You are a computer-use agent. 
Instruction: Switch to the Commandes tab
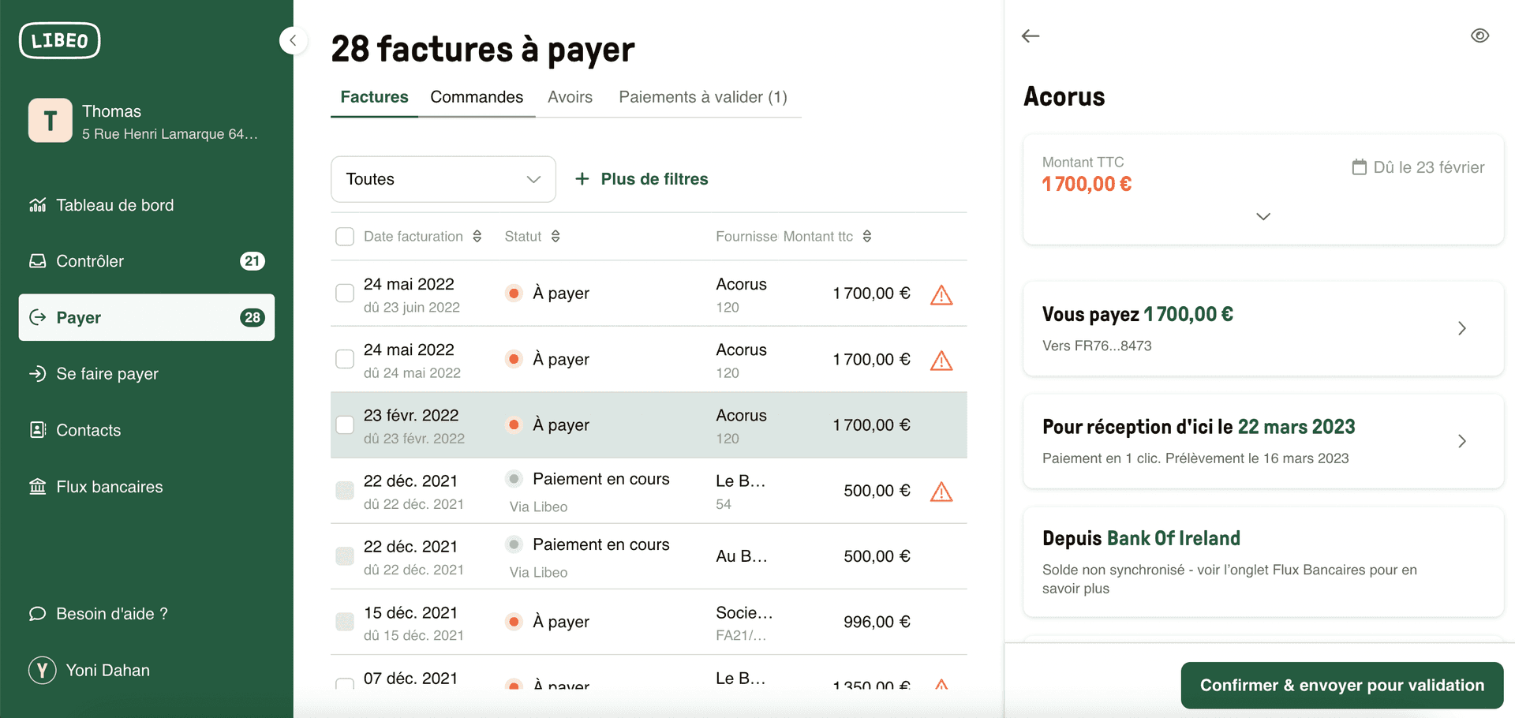[x=477, y=97]
